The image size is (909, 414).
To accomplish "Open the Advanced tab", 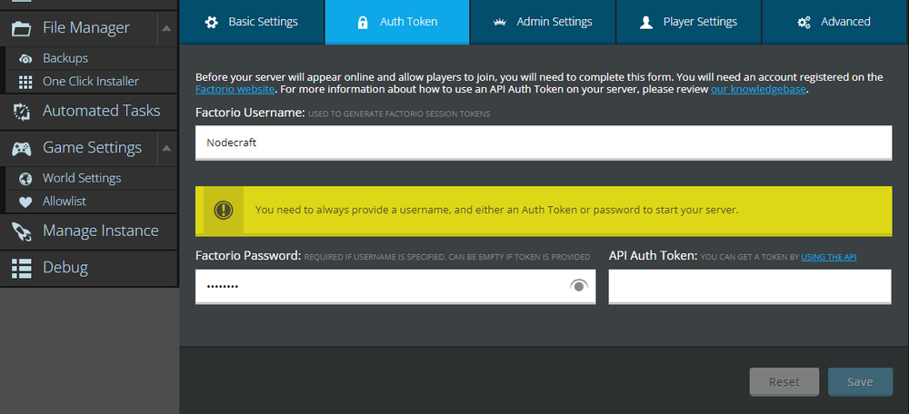I will pos(834,22).
